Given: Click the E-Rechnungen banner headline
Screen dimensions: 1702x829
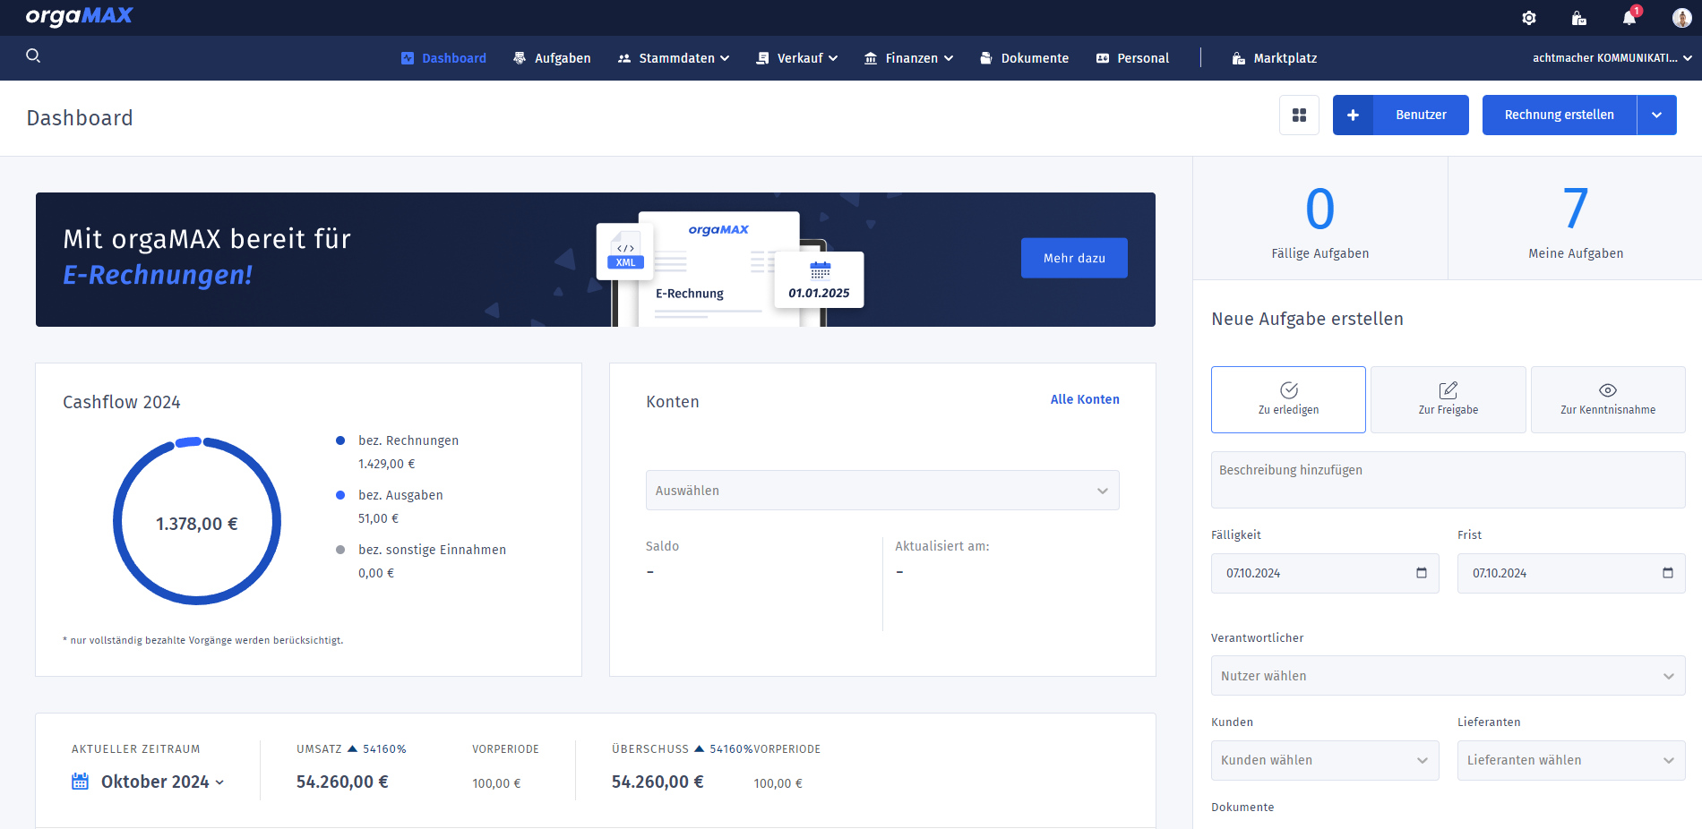Looking at the screenshot, I should click(x=158, y=275).
